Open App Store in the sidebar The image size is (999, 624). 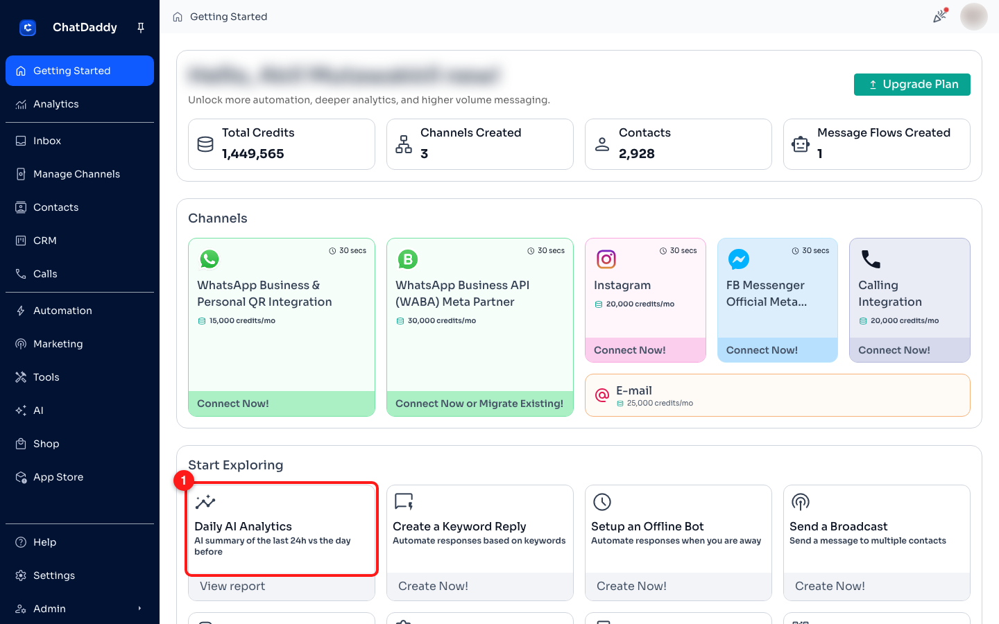tap(80, 477)
